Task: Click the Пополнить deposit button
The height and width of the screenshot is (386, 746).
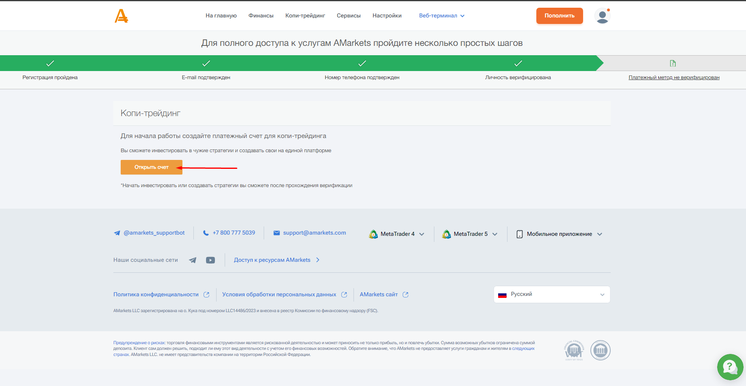Action: (559, 16)
